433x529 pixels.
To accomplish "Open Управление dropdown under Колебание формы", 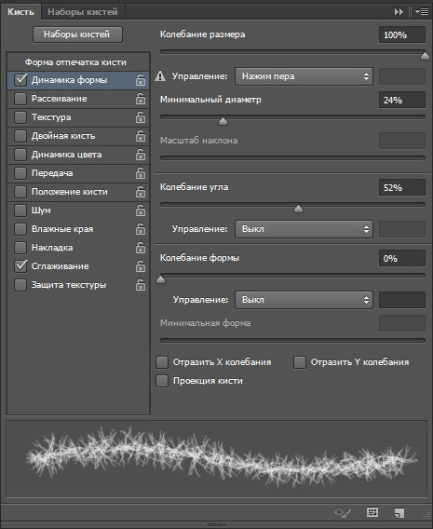I will coord(304,300).
